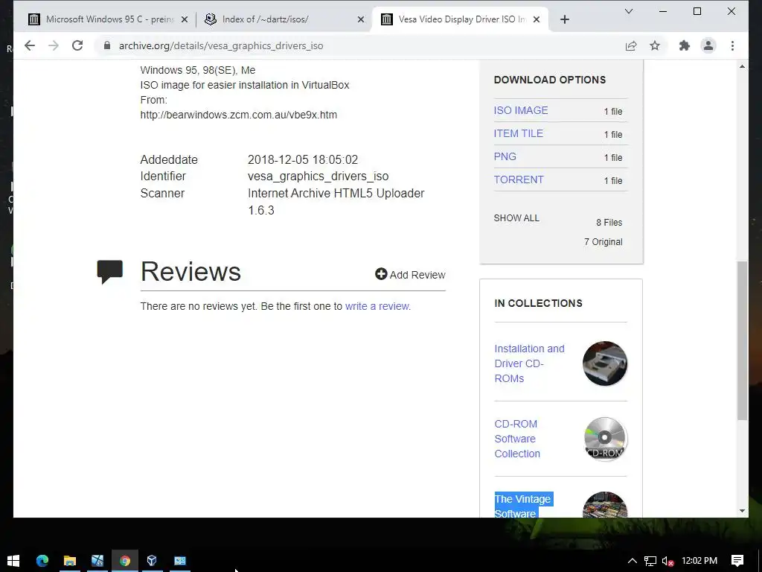Click the identifier 'vesa_graphics_drivers_iso' value
762x572 pixels.
(x=318, y=176)
